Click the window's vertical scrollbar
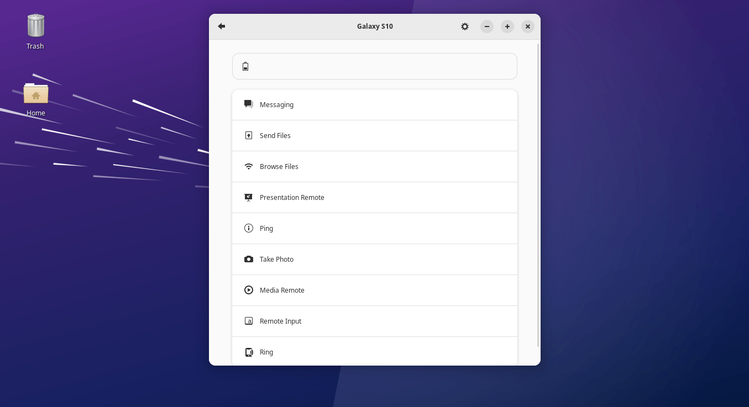Image resolution: width=749 pixels, height=407 pixels. 538,195
